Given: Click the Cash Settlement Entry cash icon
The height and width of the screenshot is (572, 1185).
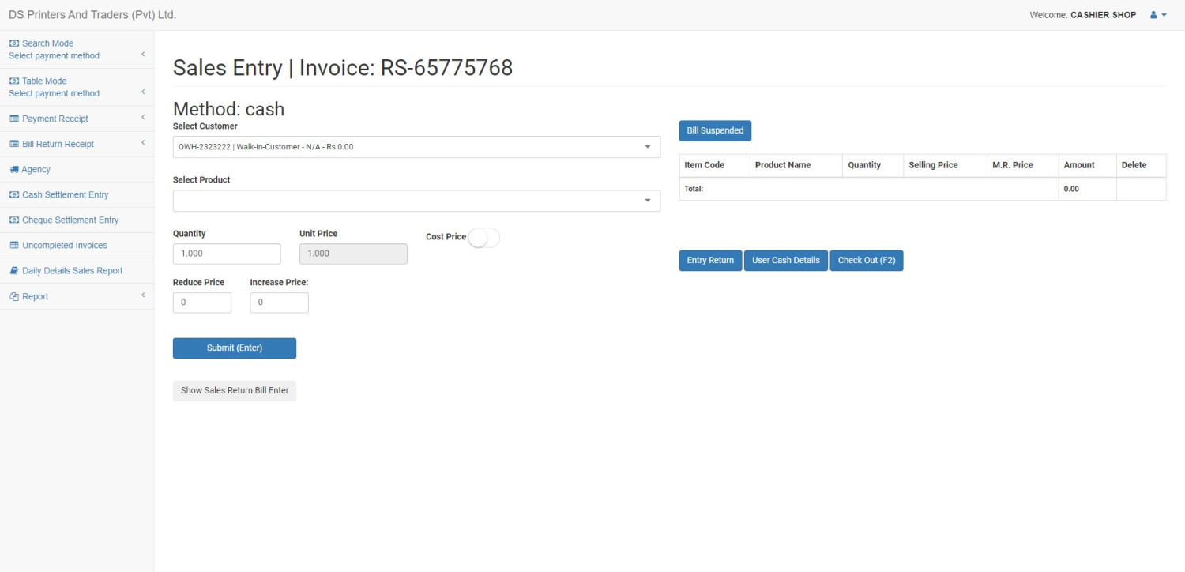Looking at the screenshot, I should point(13,194).
